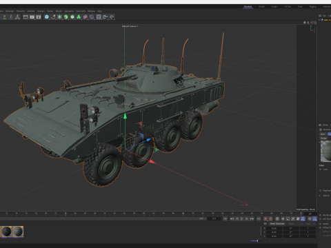
Task: Click the Y position coordinate field
Action: tap(274, 232)
